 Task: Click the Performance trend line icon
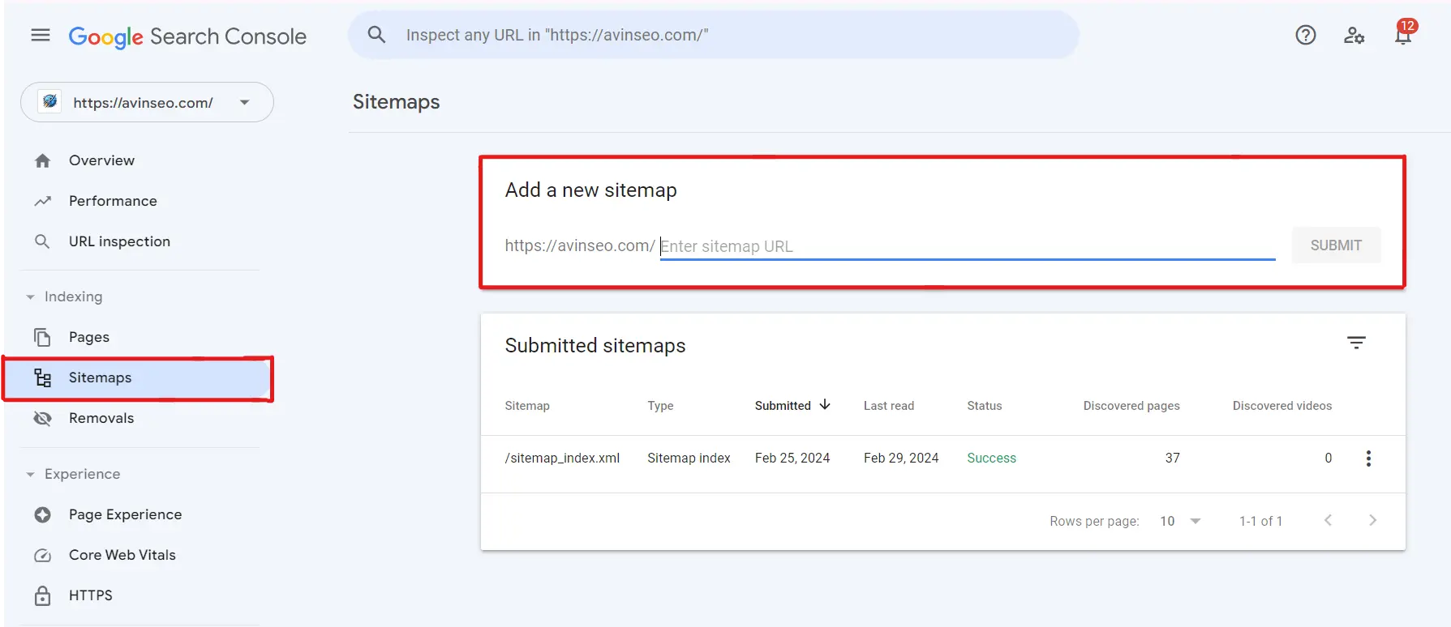click(x=43, y=201)
